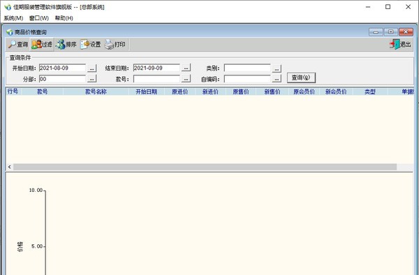Click the 原会员价 column header
Image resolution: width=419 pixels, height=275 pixels.
point(304,91)
